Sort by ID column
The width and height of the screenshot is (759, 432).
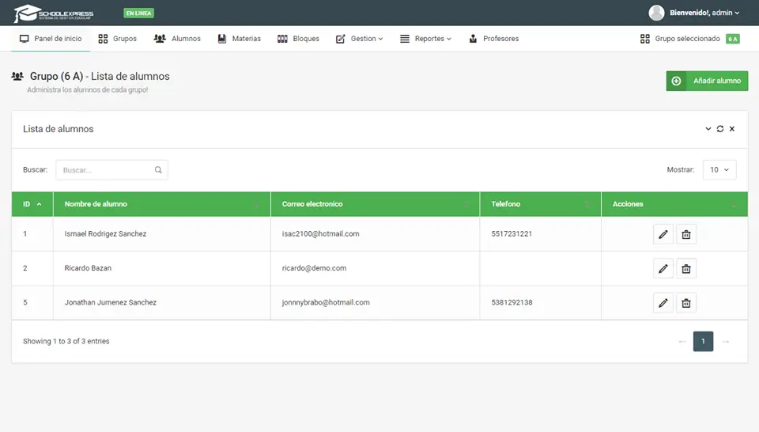pyautogui.click(x=32, y=204)
